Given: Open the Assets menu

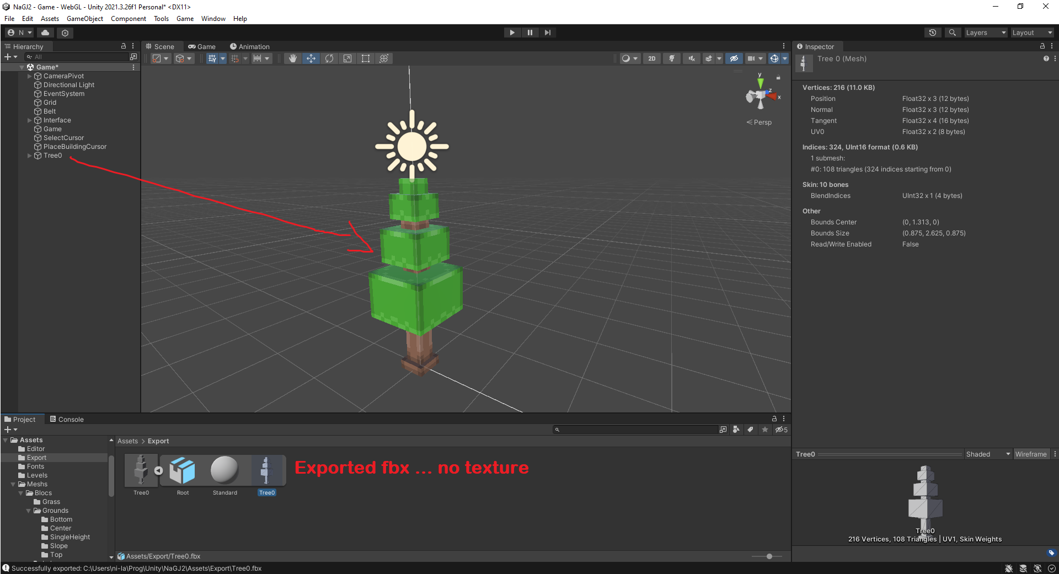Looking at the screenshot, I should 50,18.
